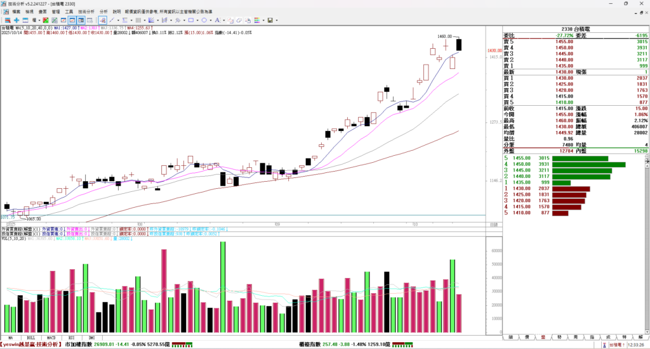Click the 賣5 1455.00 order book row

[557, 41]
